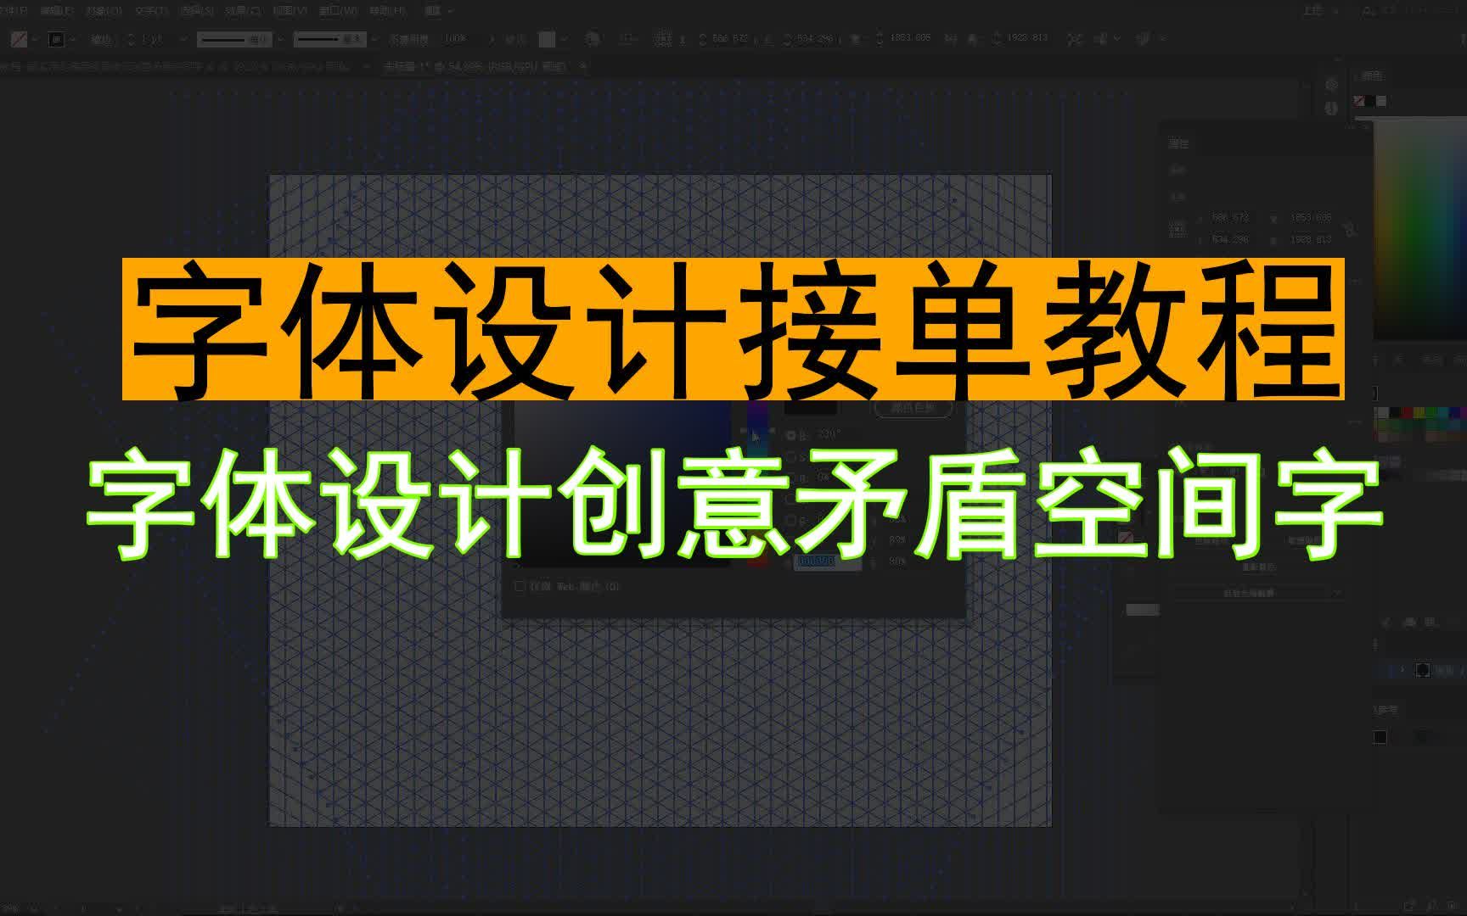Click the isolate selected object icon
This screenshot has height=916, width=1467.
tap(1075, 39)
